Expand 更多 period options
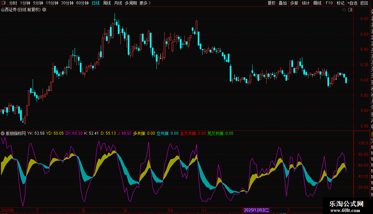This screenshot has width=373, height=214. tap(145, 3)
